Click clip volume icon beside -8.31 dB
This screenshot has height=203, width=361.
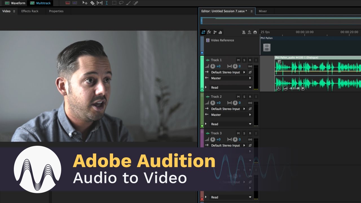pyautogui.click(x=286, y=88)
